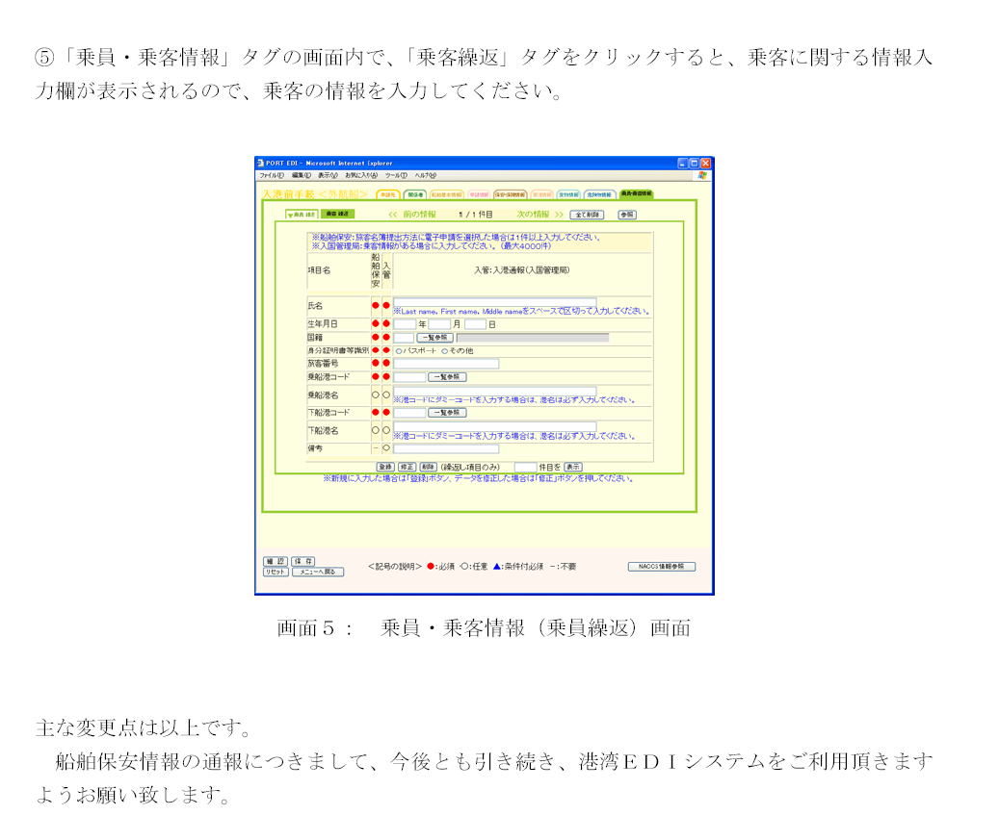The image size is (999, 815).
Task: Open NACCS情報参照
Action: coord(661,567)
